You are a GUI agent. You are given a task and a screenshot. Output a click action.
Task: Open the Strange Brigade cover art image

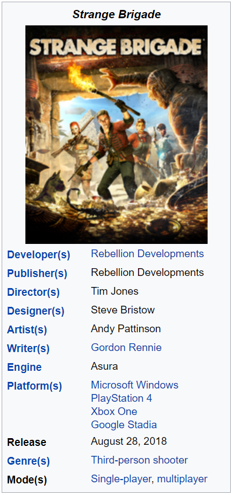coord(116,135)
